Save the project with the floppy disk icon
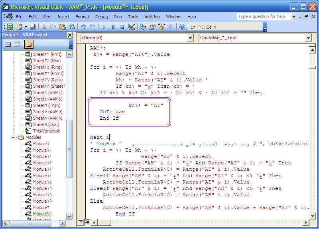The height and width of the screenshot is (229, 319). [x=33, y=27]
